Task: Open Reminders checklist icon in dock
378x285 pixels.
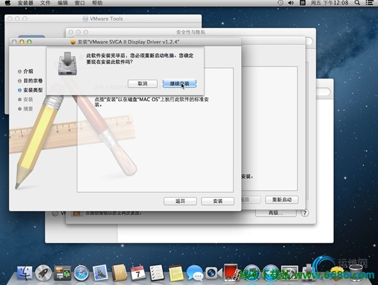Action: coord(157,273)
